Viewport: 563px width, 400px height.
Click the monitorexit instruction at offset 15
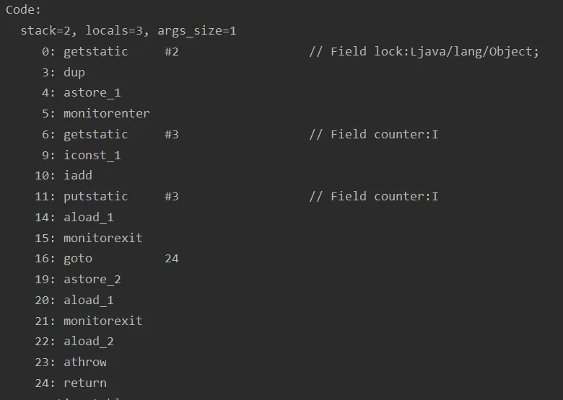point(102,238)
